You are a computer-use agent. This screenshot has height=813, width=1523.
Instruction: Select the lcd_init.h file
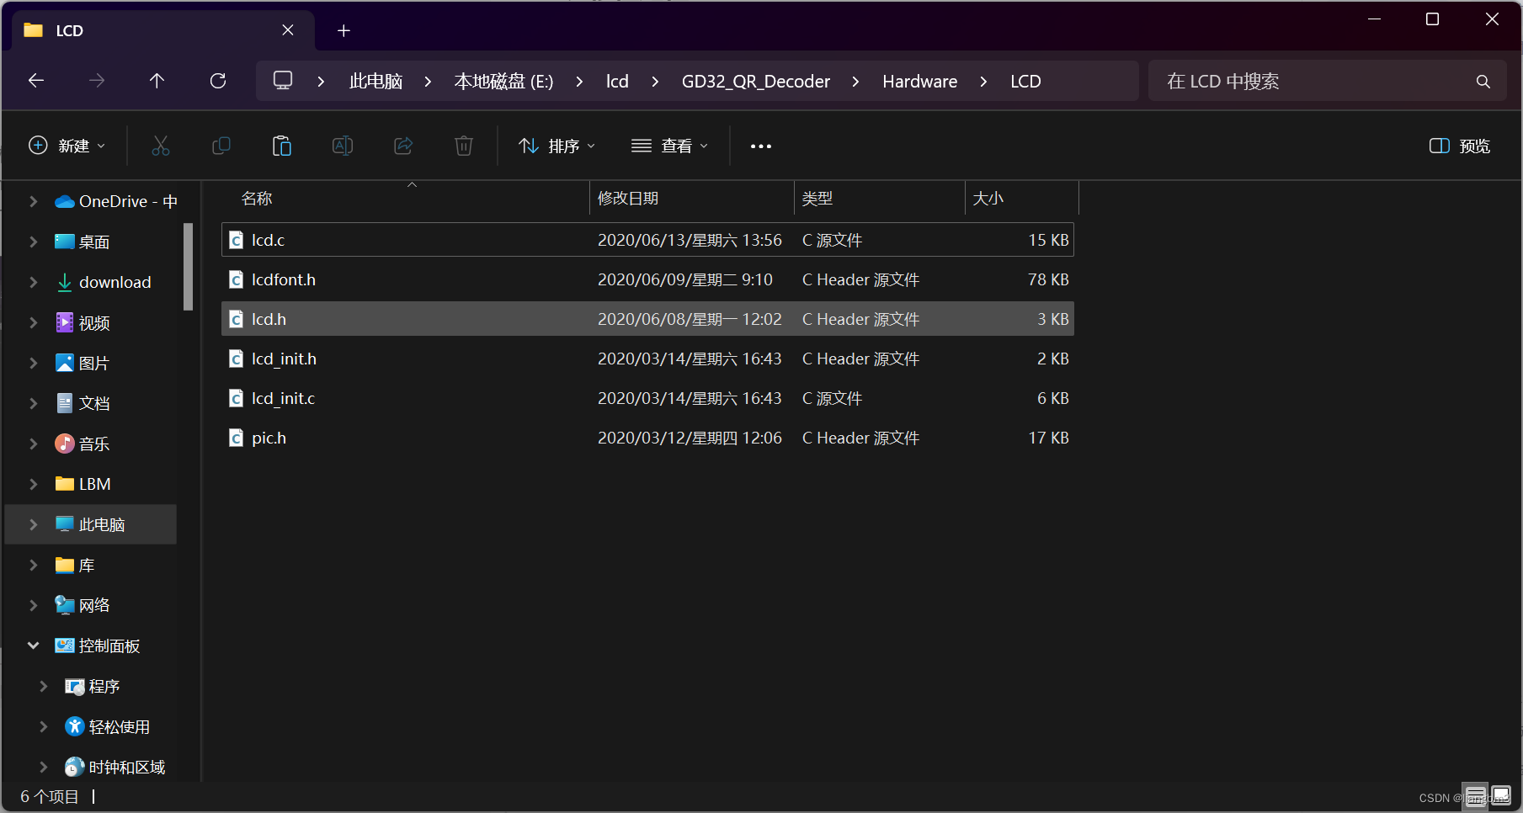[647, 359]
